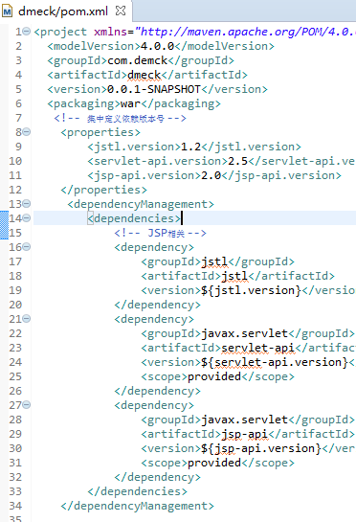Collapse the dependencyManagement block at line 13
356x522 pixels.
point(27,203)
